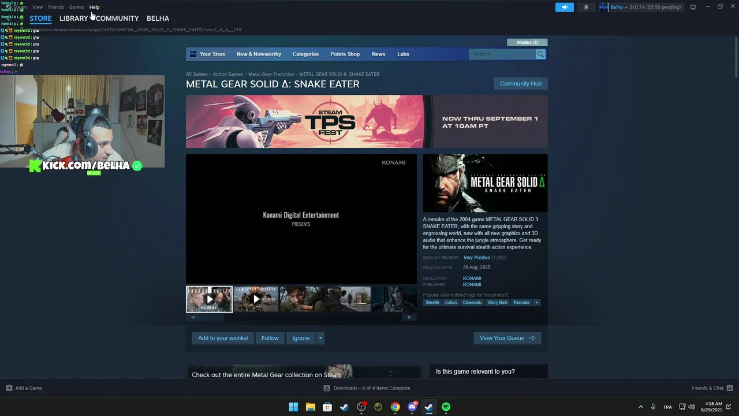Viewport: 739px width, 416px height.
Task: Open the notifications bell
Action: (x=586, y=7)
